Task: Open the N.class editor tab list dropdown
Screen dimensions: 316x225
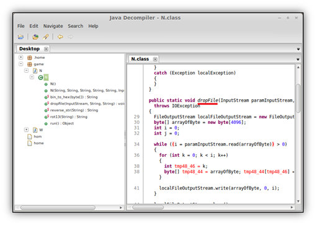Action: pos(298,60)
